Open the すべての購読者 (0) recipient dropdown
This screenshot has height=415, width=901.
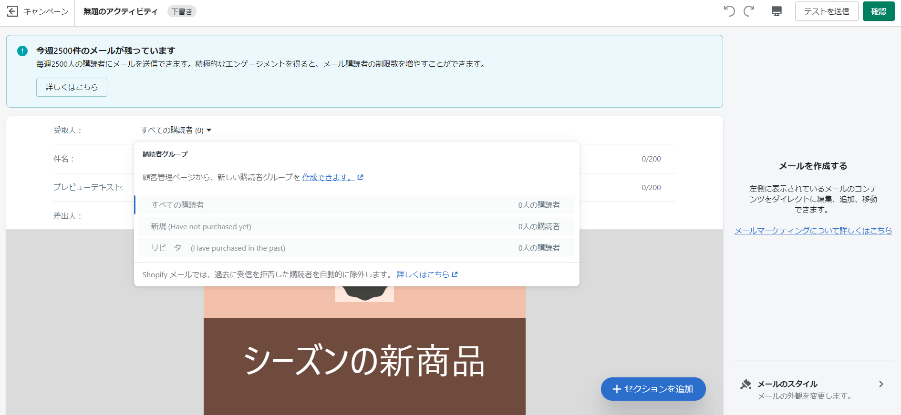click(176, 130)
